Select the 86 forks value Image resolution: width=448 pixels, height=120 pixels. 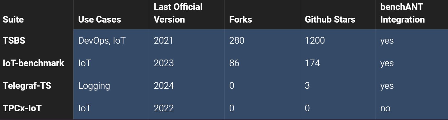(234, 63)
